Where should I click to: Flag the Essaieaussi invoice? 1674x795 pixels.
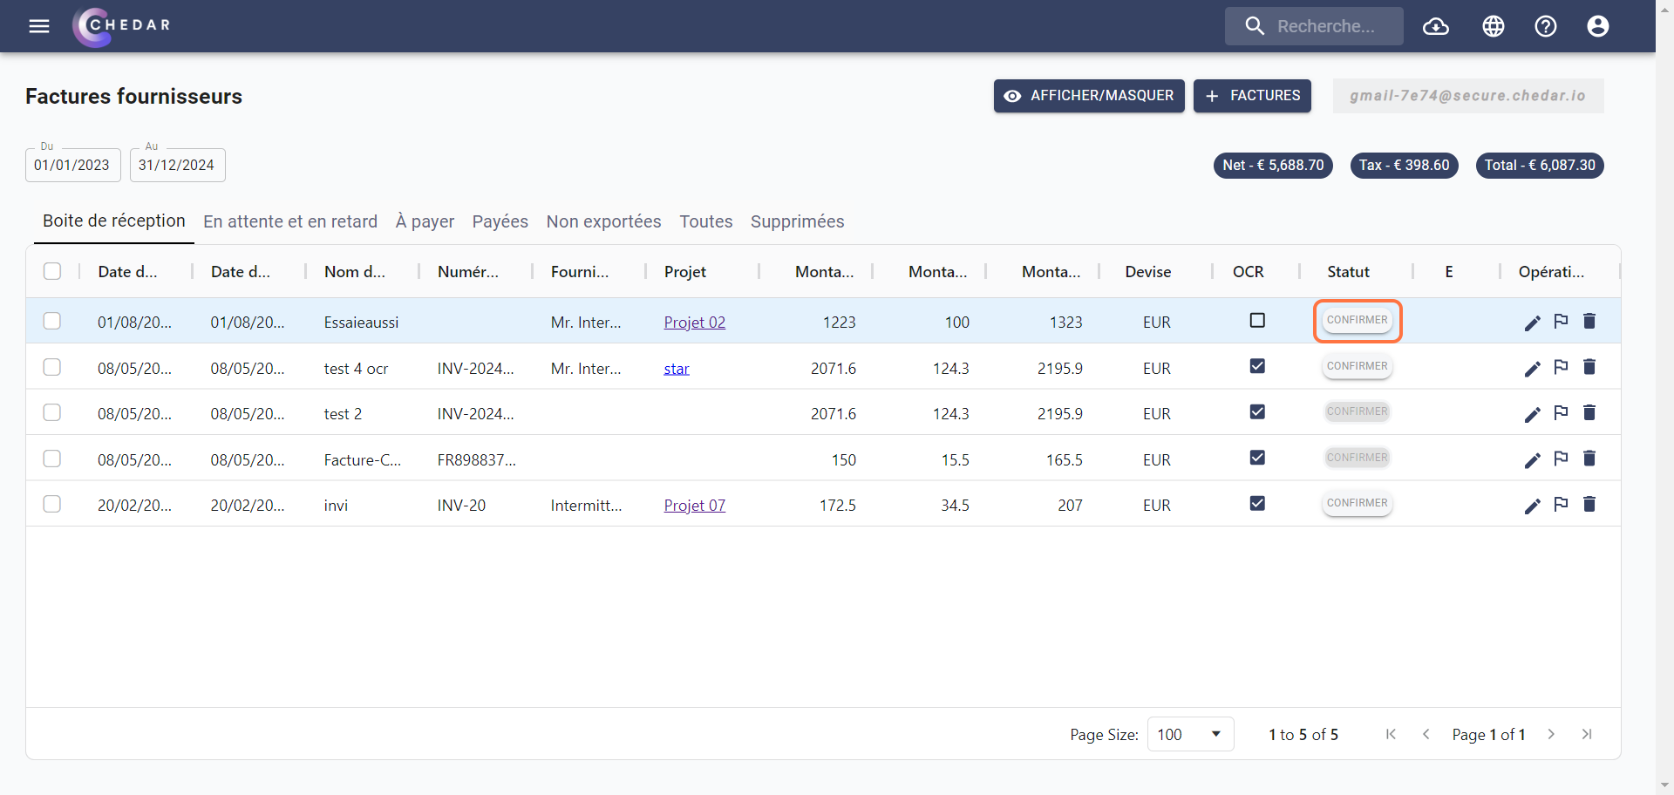1561,322
